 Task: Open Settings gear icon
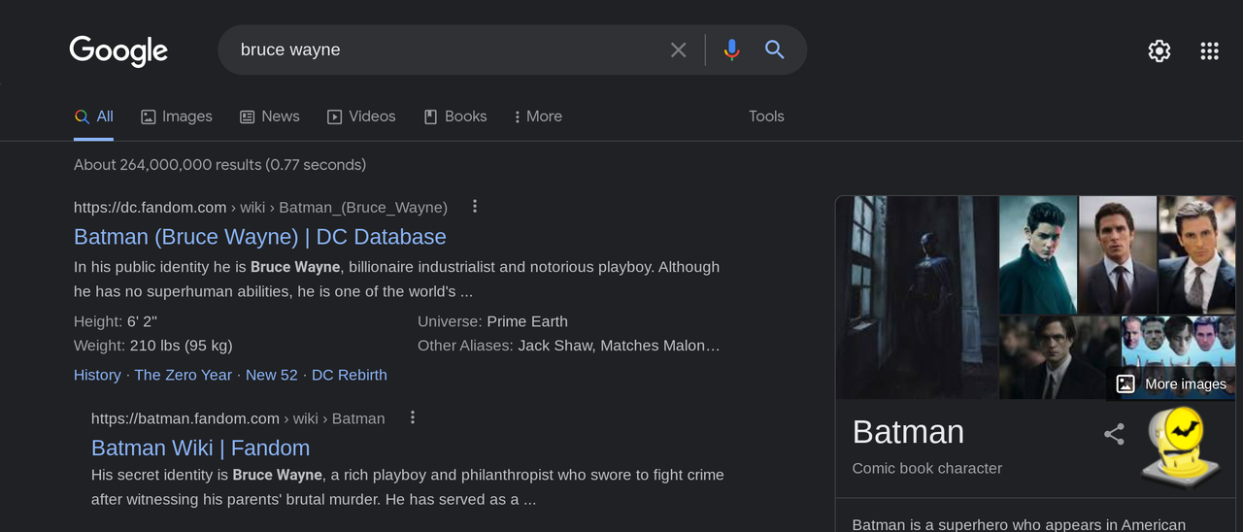pyautogui.click(x=1159, y=51)
